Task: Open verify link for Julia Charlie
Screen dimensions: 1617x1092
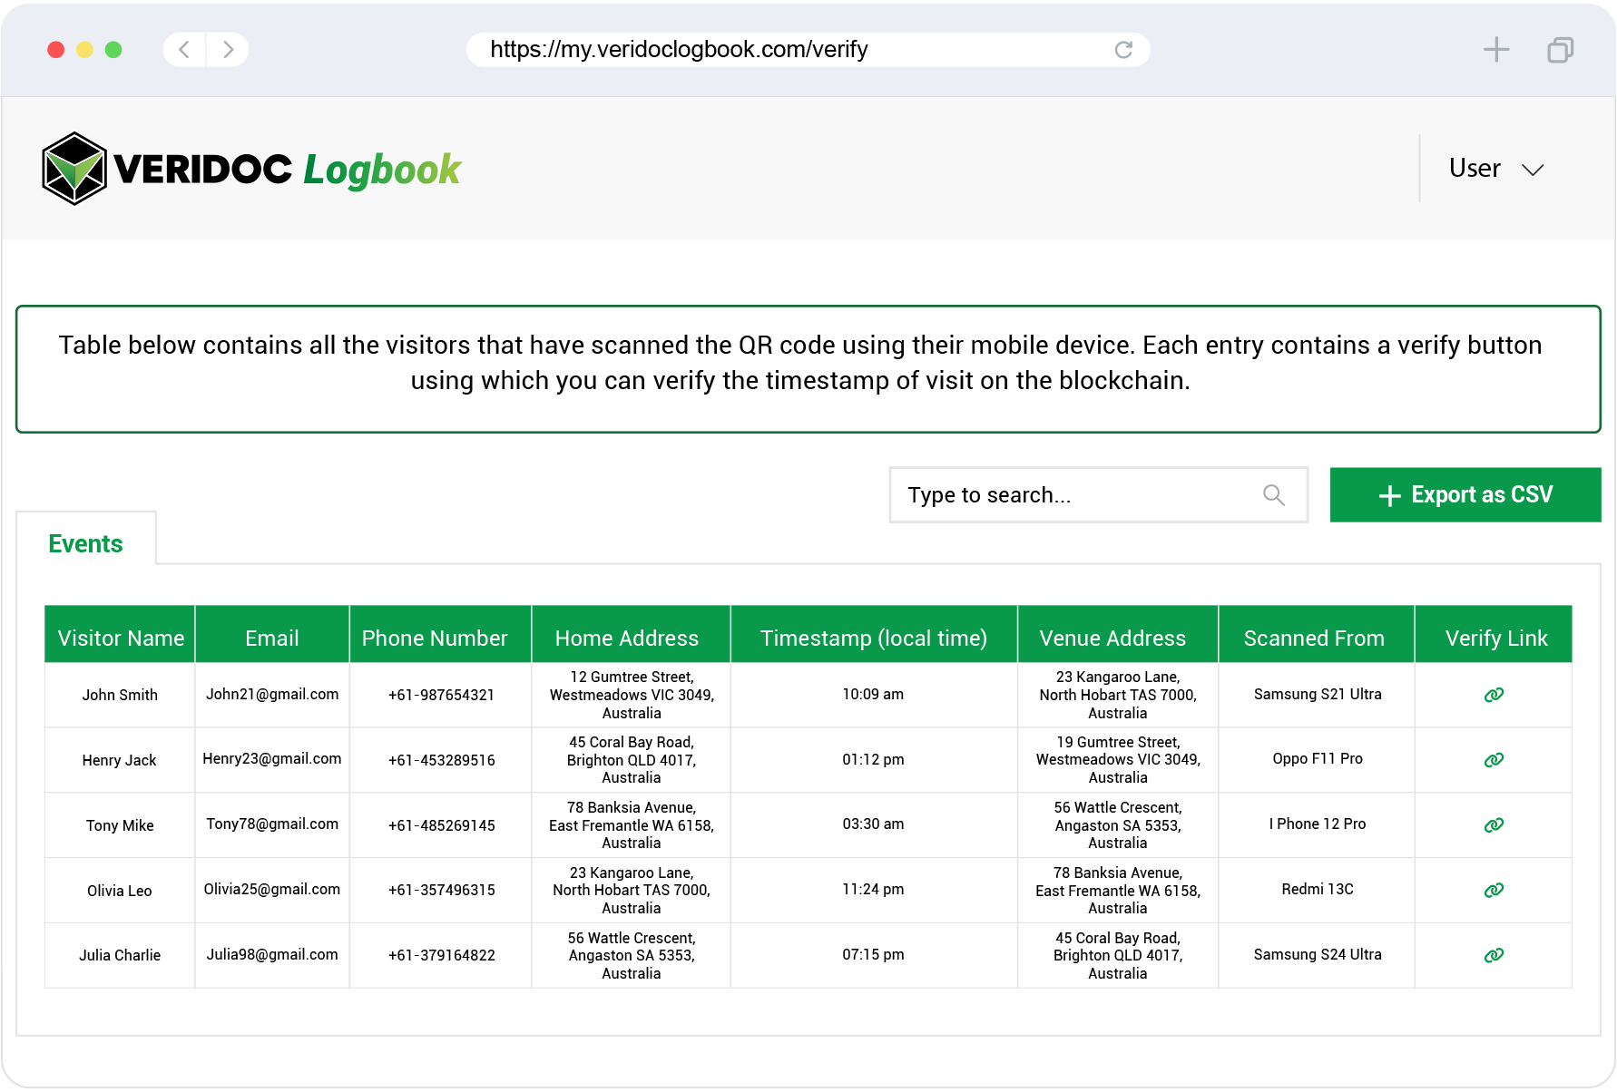Action: pos(1494,955)
